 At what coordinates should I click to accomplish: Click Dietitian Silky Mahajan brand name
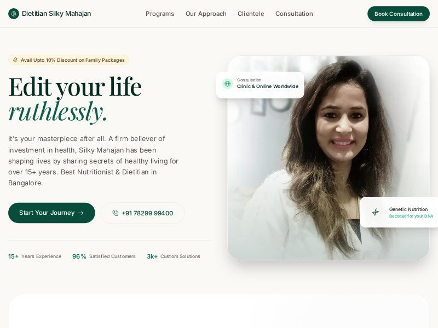[x=56, y=14]
